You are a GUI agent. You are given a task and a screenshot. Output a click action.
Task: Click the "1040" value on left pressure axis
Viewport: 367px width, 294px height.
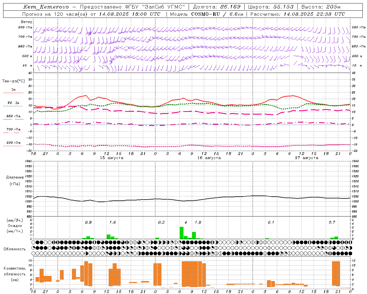[x=28, y=161]
